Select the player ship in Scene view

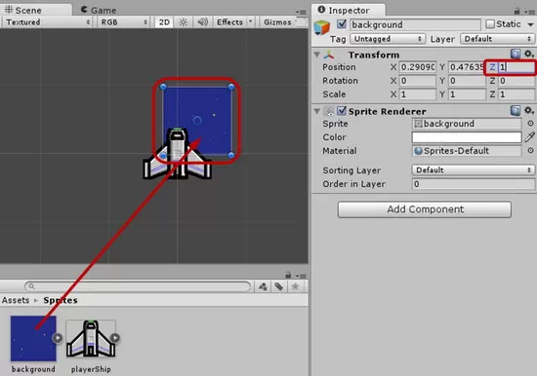(177, 154)
